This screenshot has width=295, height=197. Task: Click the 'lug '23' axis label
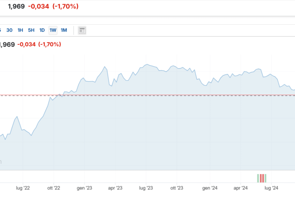[x=146, y=188]
